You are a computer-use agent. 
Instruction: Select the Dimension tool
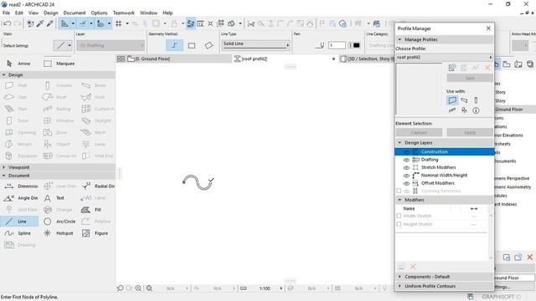[21, 186]
